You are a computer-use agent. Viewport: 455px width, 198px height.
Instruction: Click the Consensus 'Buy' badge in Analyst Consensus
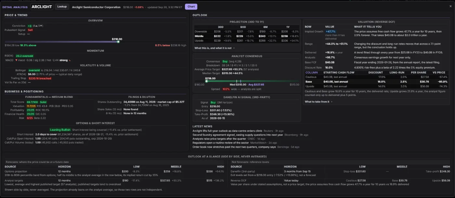225,61
